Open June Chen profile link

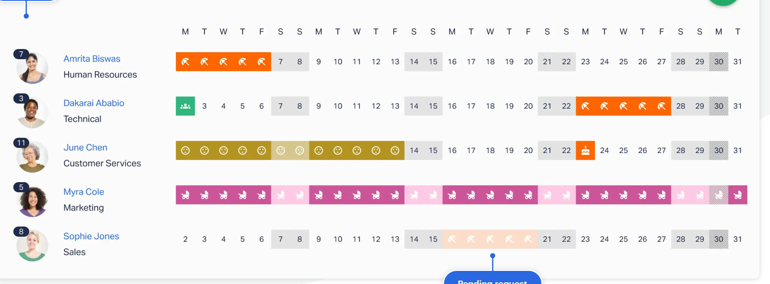point(86,147)
